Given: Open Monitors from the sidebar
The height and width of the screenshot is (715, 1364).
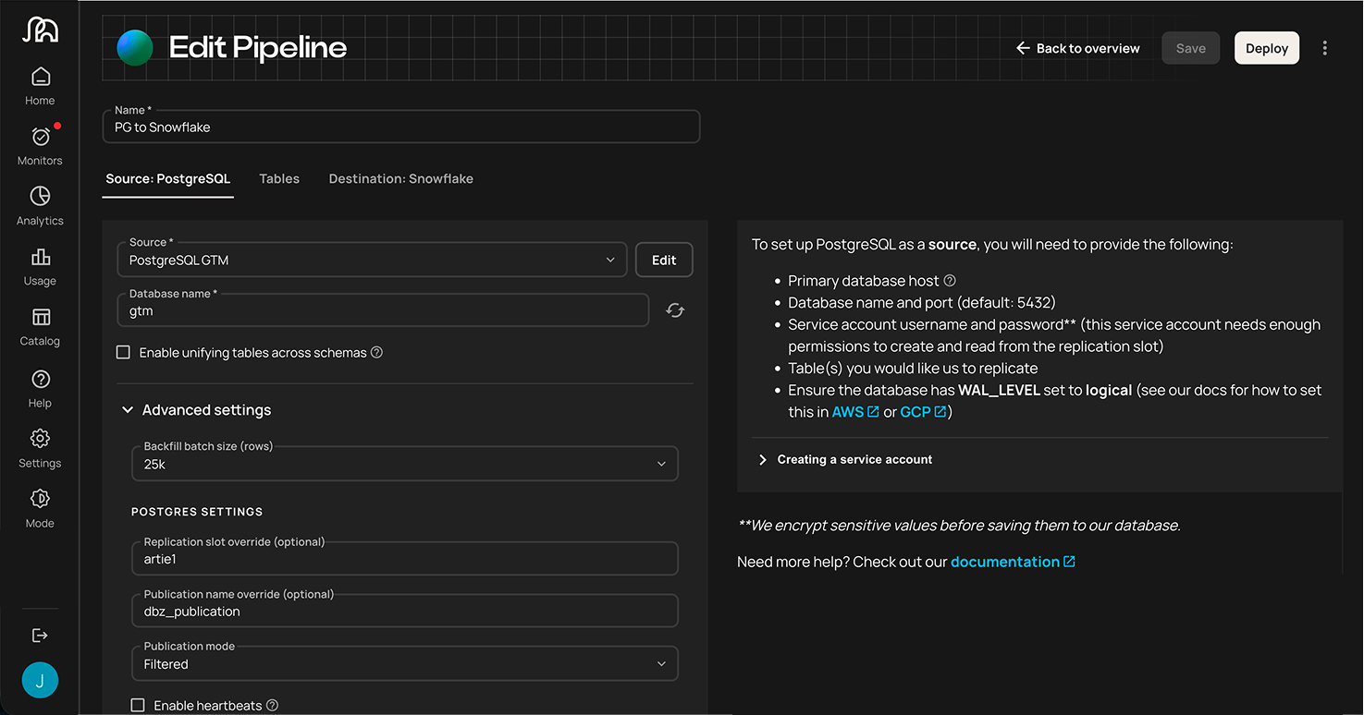Looking at the screenshot, I should [40, 147].
